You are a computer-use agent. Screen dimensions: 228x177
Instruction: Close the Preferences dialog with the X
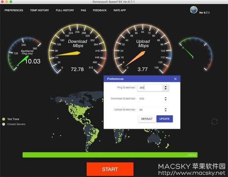(175, 79)
